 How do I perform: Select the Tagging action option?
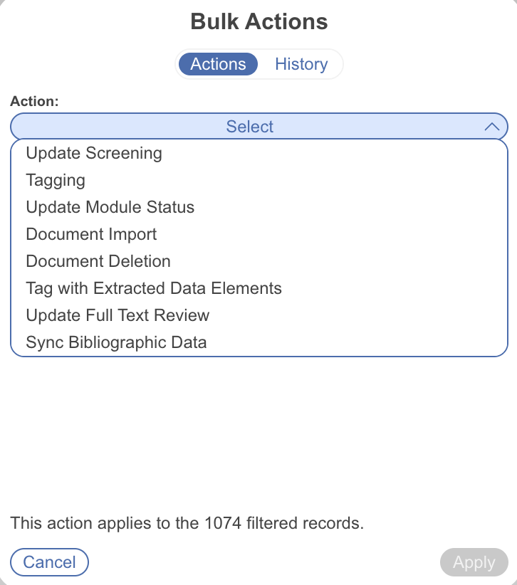coord(56,180)
